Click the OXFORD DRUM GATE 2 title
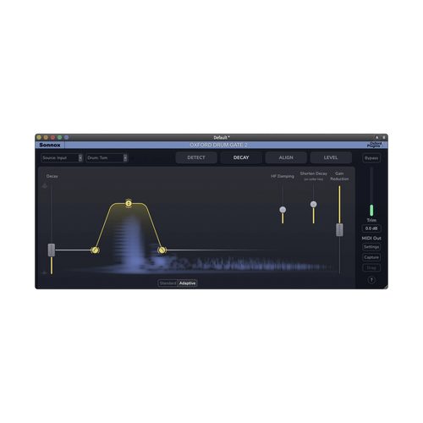 218,145
